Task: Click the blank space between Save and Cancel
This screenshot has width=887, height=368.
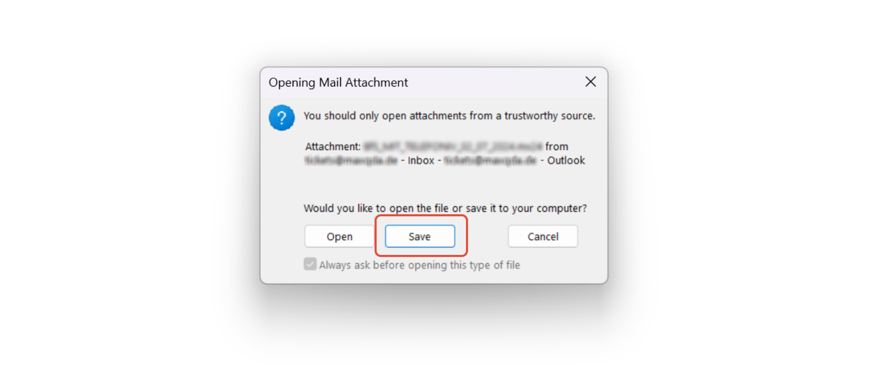Action: point(488,237)
